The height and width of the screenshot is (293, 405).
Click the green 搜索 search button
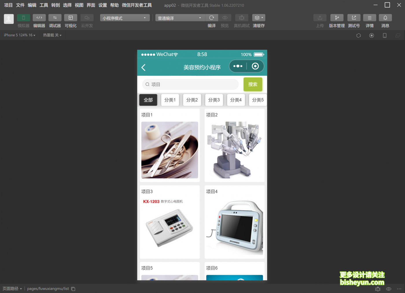click(x=253, y=84)
